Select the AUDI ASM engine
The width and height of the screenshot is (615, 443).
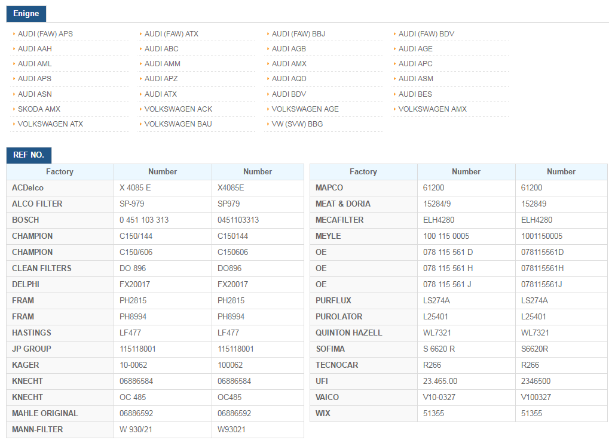(416, 78)
